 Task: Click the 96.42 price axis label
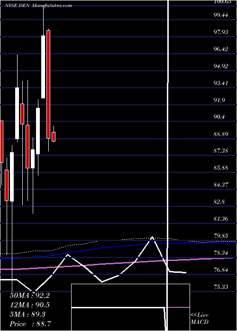[221, 49]
